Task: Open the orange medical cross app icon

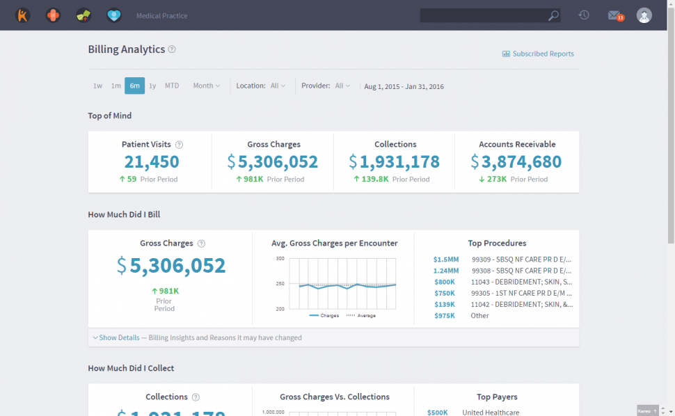Action: point(53,15)
